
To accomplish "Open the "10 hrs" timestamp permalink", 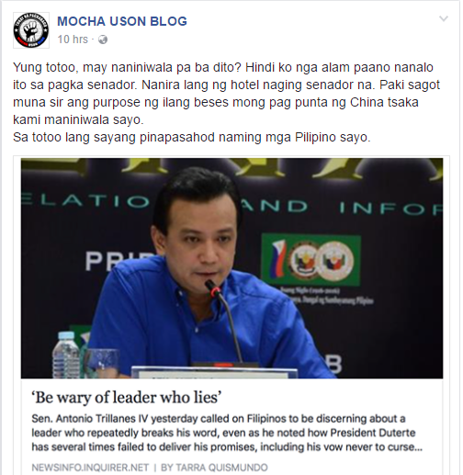I will click(x=73, y=40).
